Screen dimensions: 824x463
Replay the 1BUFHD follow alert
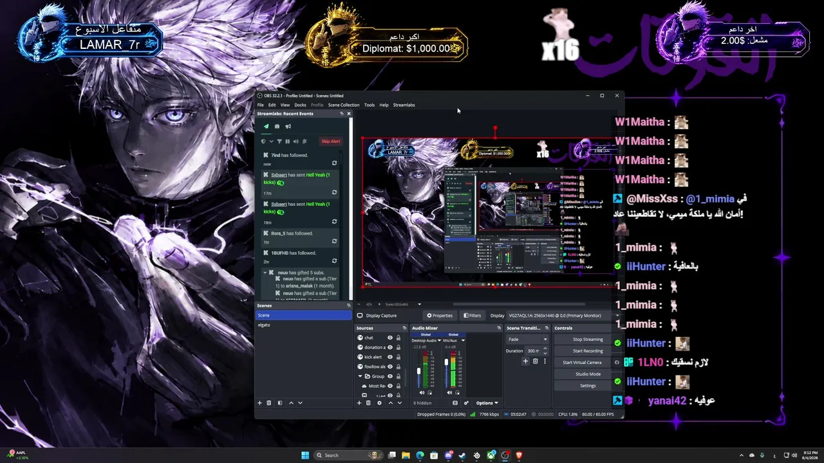coord(334,260)
